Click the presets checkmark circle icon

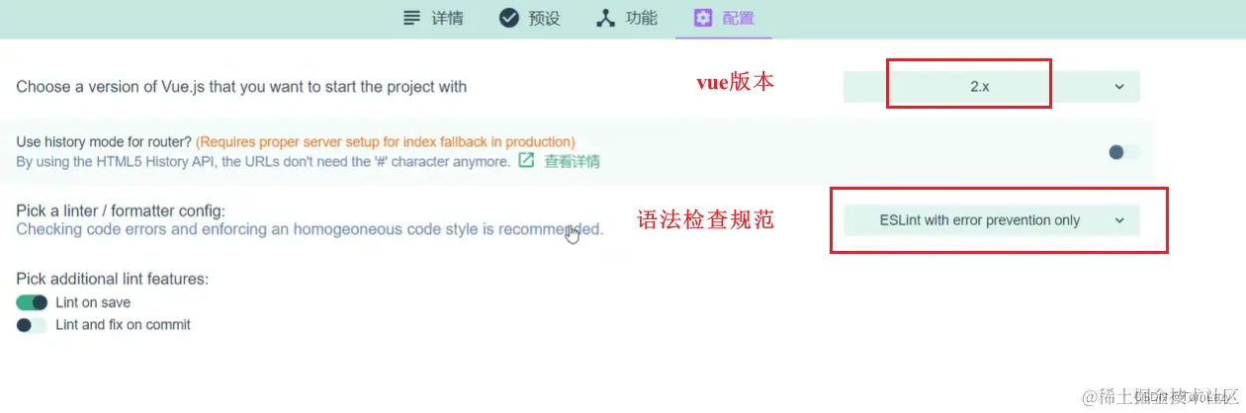click(509, 18)
